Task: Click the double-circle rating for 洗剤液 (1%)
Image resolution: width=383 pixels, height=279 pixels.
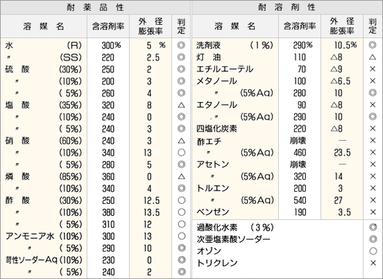Action: [372, 45]
